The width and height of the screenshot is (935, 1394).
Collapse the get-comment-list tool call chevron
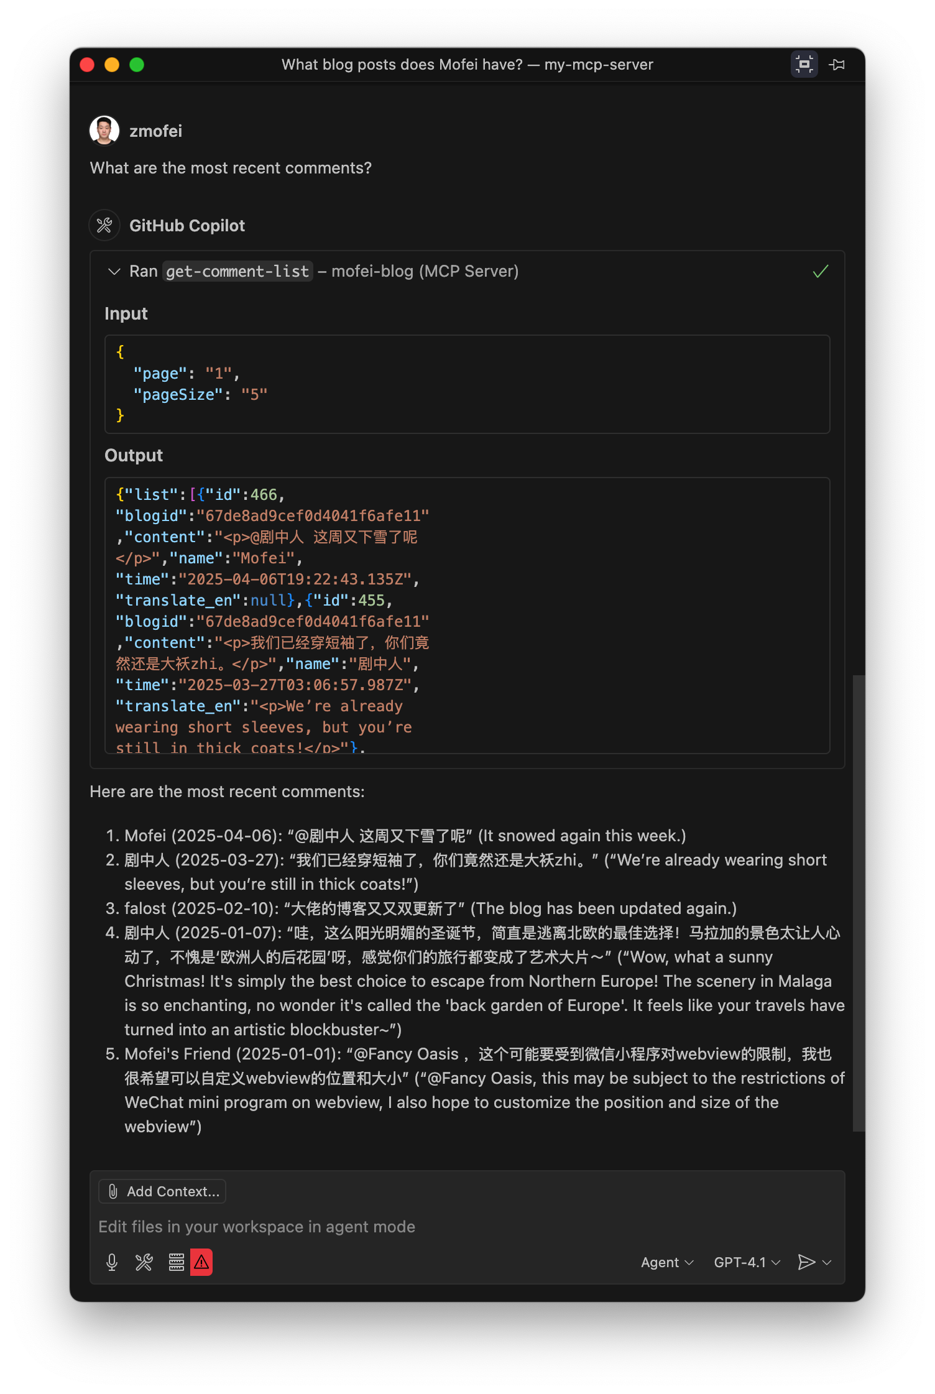click(x=114, y=271)
